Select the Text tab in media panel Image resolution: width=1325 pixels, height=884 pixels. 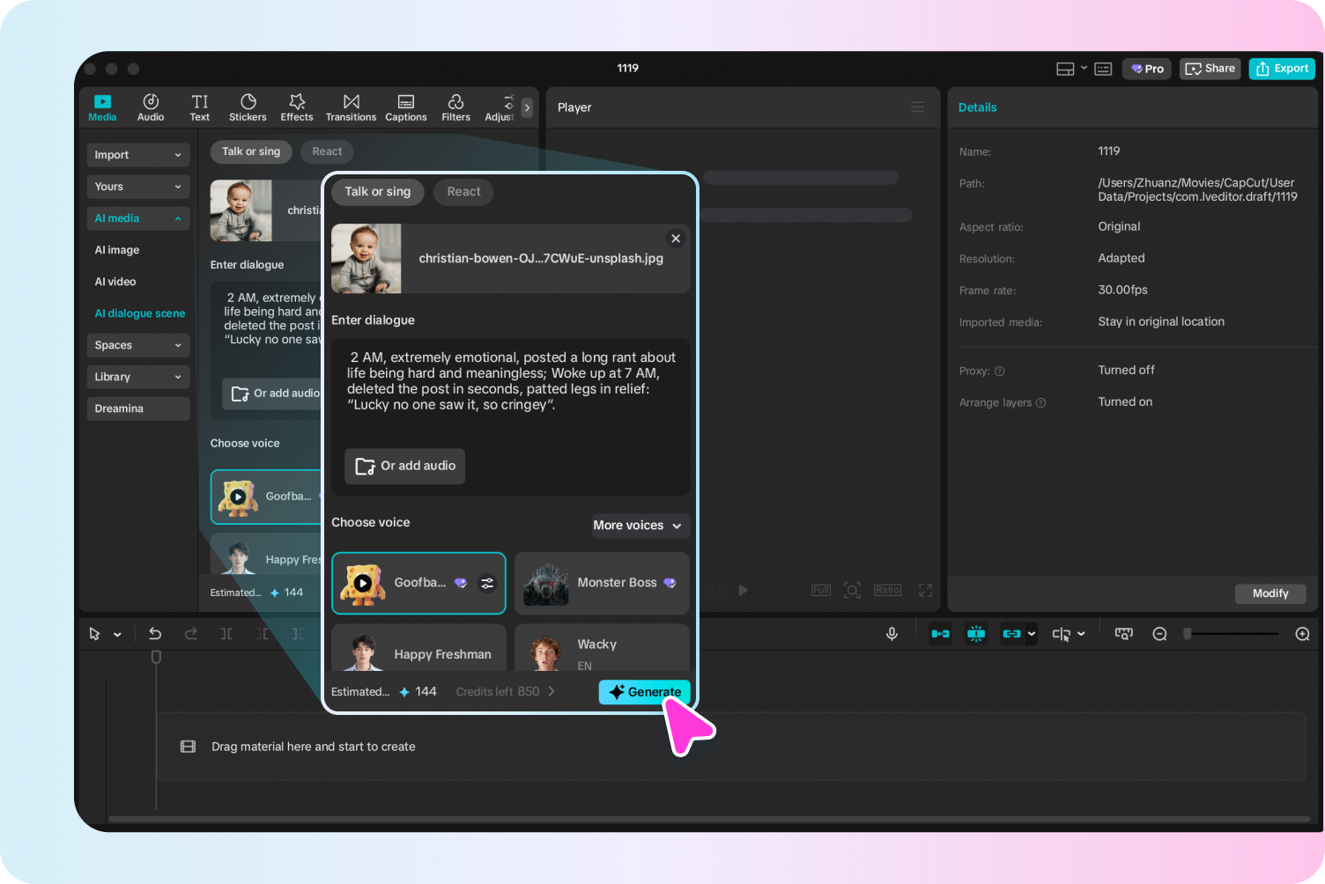point(199,107)
